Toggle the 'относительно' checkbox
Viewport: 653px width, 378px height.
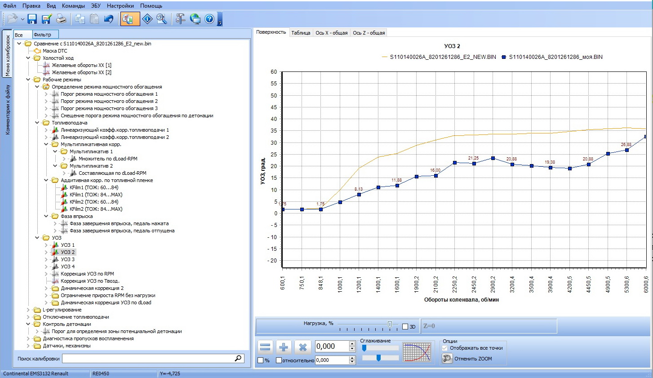279,360
